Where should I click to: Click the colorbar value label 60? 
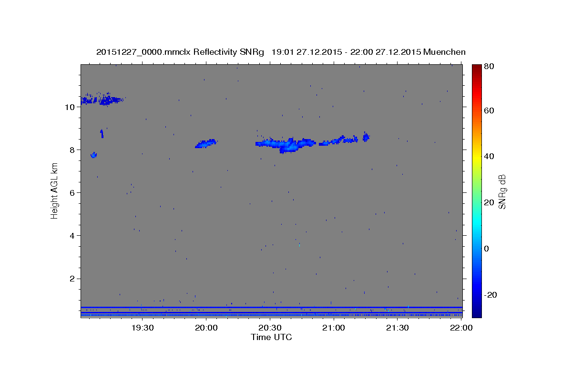click(489, 110)
